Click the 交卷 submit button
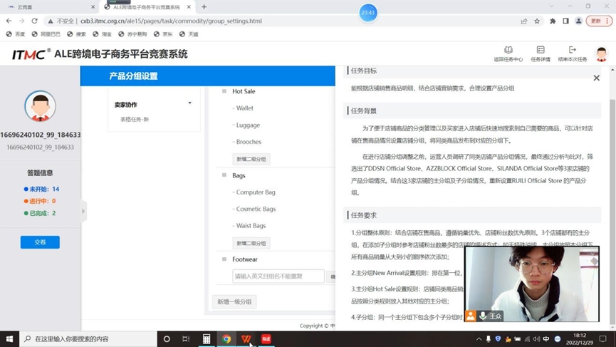This screenshot has height=347, width=616. pos(40,242)
